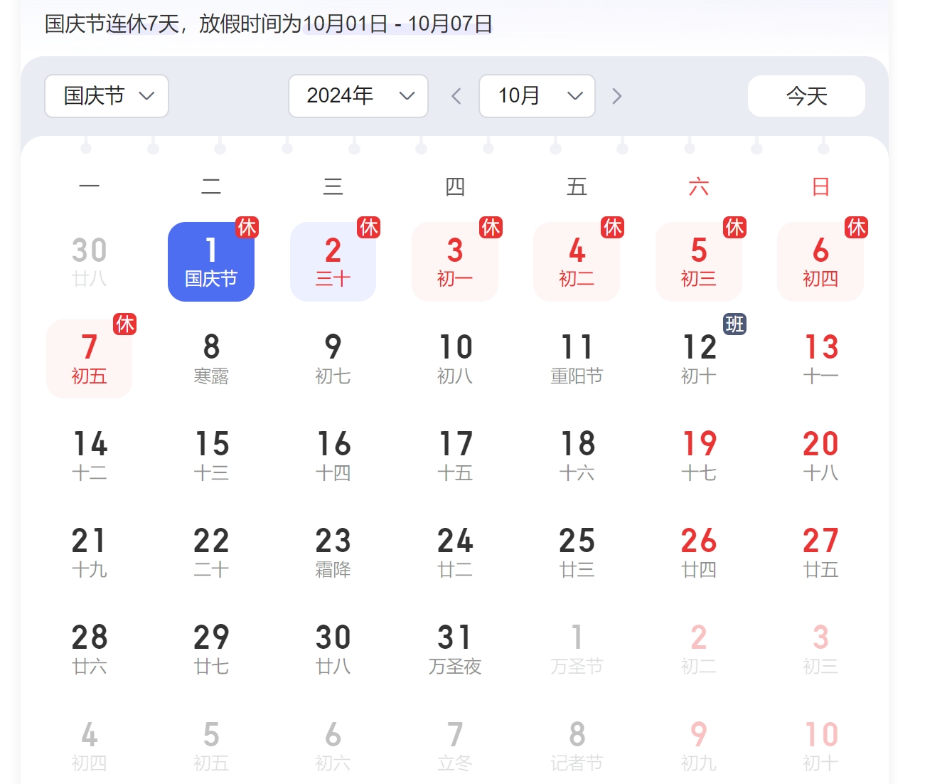947x784 pixels.
Task: Select November 8 记者节
Action: coord(577,746)
